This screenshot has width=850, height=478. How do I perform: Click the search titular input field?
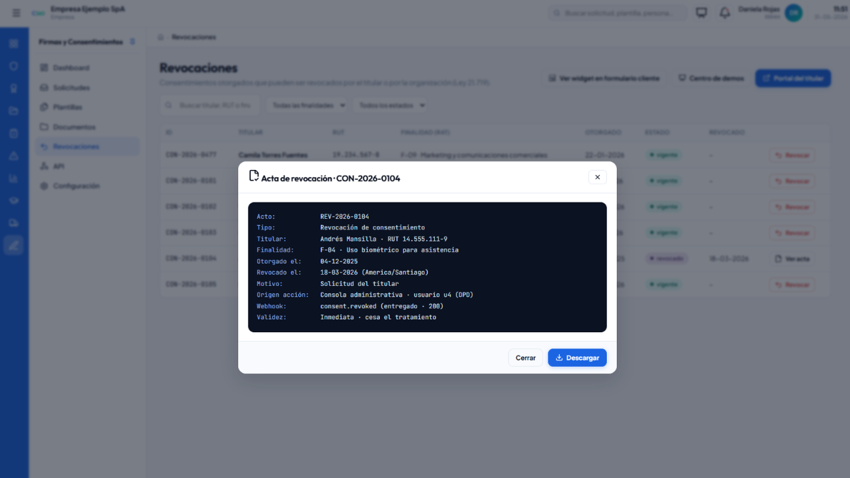click(x=211, y=105)
